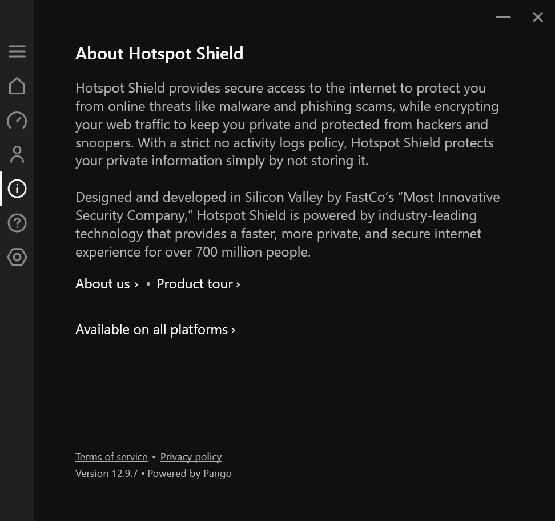The height and width of the screenshot is (521, 555).
Task: Open the Terms of service link
Action: (x=111, y=456)
